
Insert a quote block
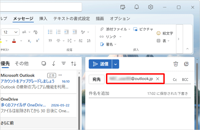point(50,40)
